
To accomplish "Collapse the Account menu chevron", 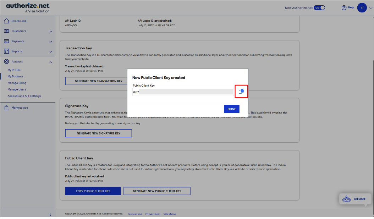I will tap(51, 62).
